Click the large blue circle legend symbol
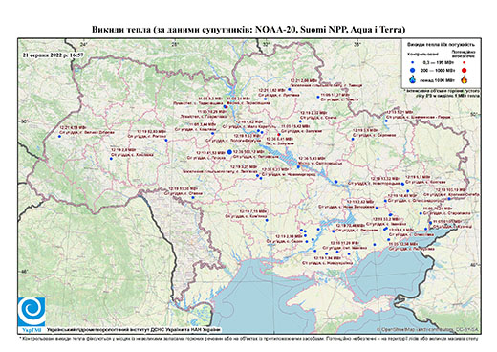This screenshot has height=352, width=497. click(x=412, y=70)
